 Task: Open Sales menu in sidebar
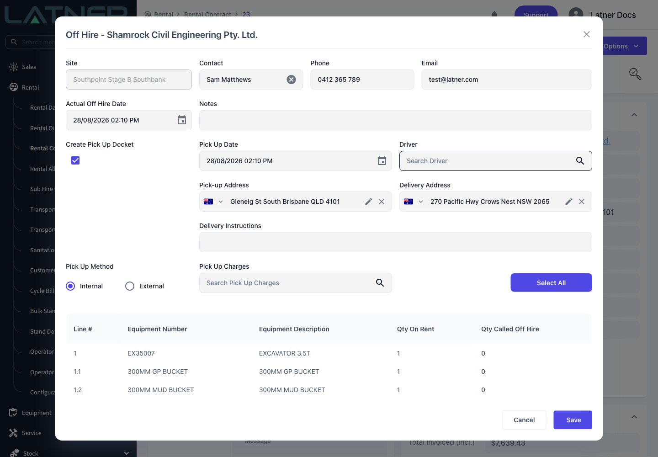click(x=29, y=67)
